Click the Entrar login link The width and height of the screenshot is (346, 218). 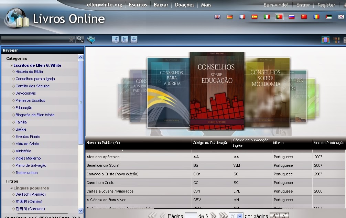pyautogui.click(x=303, y=5)
